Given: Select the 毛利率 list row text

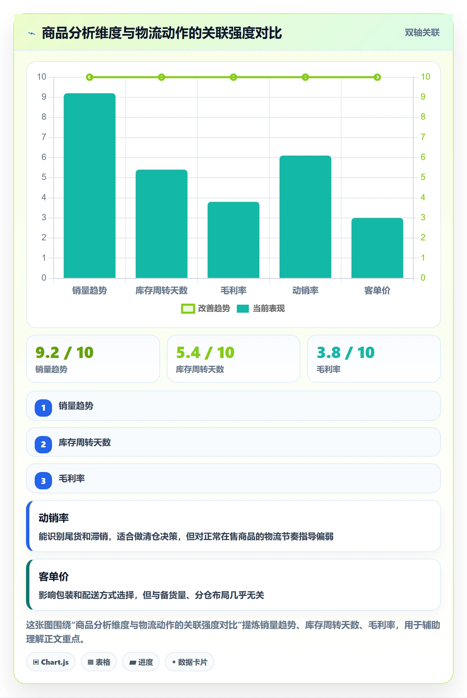Looking at the screenshot, I should tap(72, 479).
